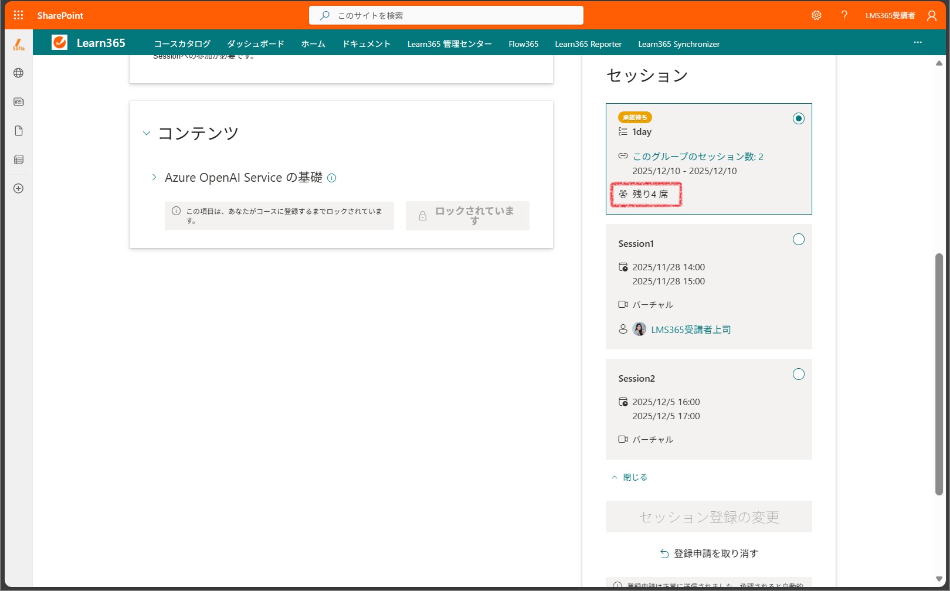Viewport: 950px width, 591px height.
Task: Open ドキュメント in the navigation
Action: coord(367,44)
